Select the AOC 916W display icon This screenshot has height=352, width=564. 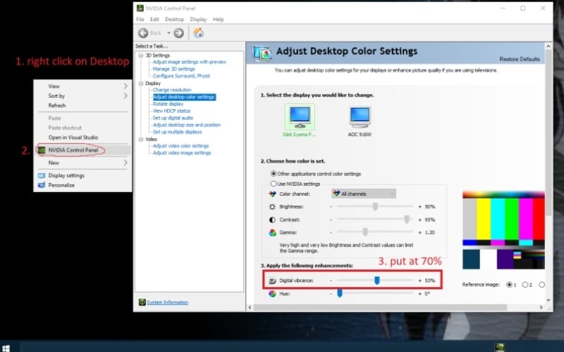pyautogui.click(x=360, y=115)
